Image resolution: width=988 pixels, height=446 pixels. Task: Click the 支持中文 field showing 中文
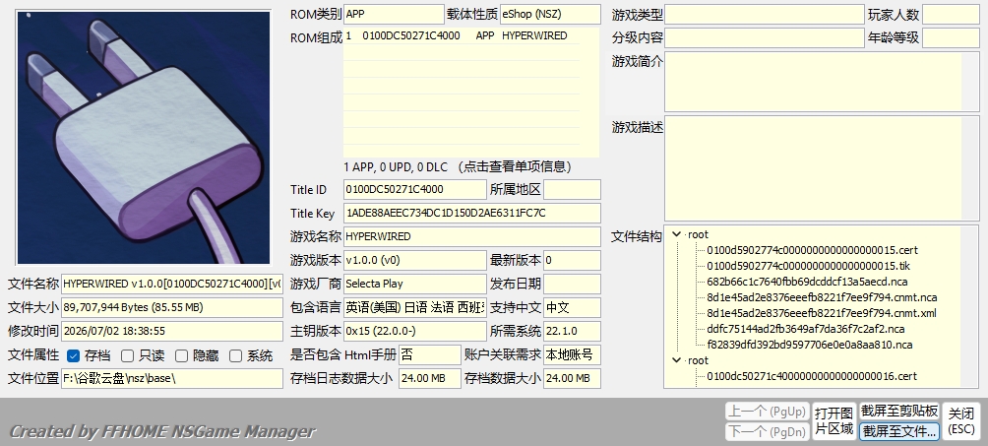tap(572, 307)
